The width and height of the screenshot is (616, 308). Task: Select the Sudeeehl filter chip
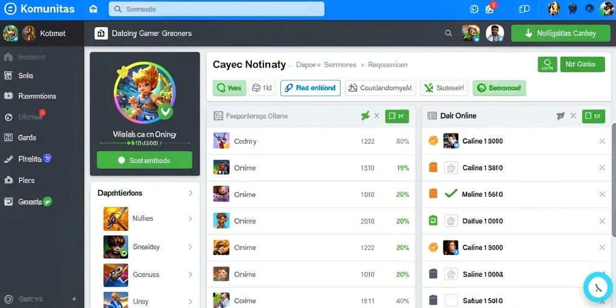(x=445, y=88)
